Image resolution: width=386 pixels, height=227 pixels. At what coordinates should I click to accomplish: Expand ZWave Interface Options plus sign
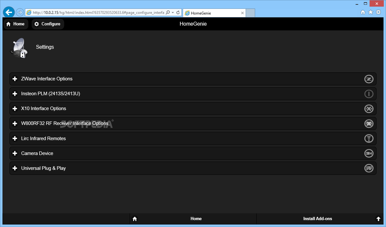click(15, 79)
